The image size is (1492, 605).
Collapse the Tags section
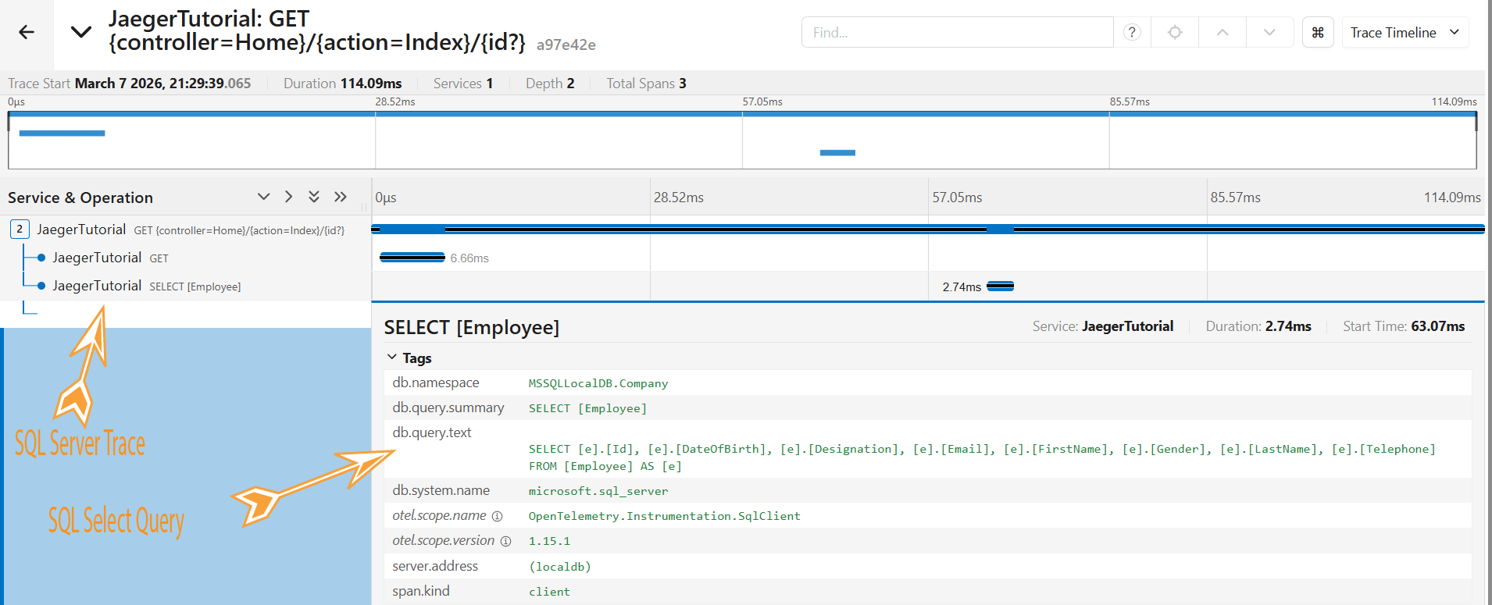click(x=409, y=358)
